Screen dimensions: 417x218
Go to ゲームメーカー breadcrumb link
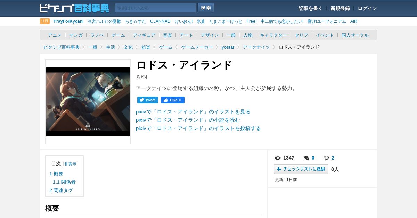coord(197,47)
